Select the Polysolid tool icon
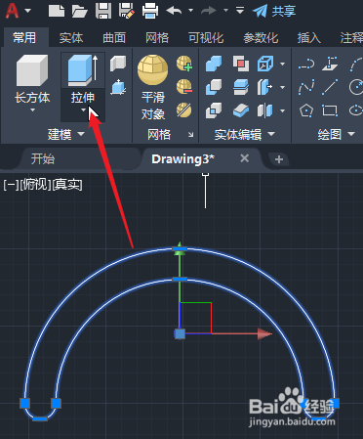The width and height of the screenshot is (363, 439). point(118,63)
